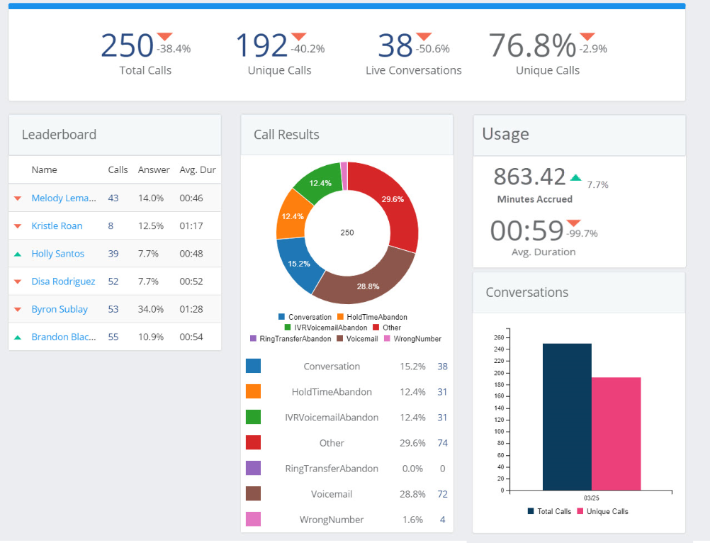Sort leaderboard by Calls column header

[118, 170]
